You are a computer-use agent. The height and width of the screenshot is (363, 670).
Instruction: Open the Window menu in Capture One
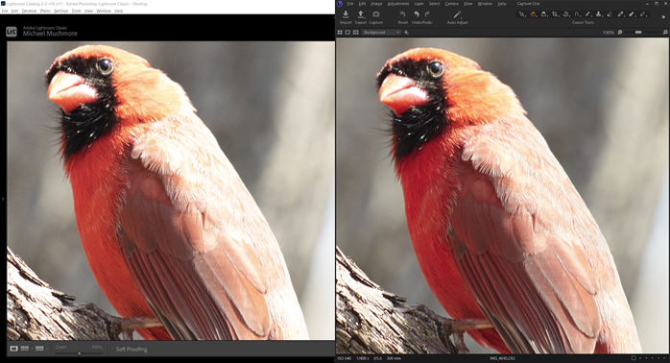tap(485, 4)
